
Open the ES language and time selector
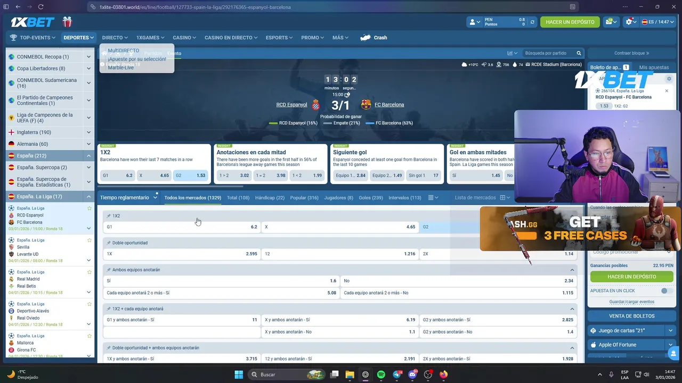coord(657,22)
